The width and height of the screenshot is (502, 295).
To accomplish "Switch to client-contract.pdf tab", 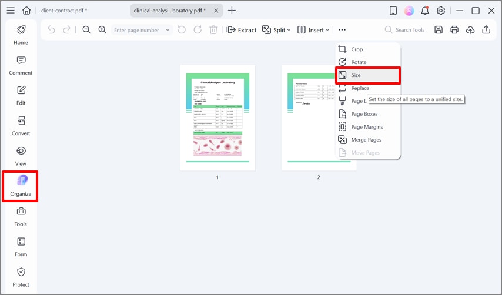I will pyautogui.click(x=64, y=10).
